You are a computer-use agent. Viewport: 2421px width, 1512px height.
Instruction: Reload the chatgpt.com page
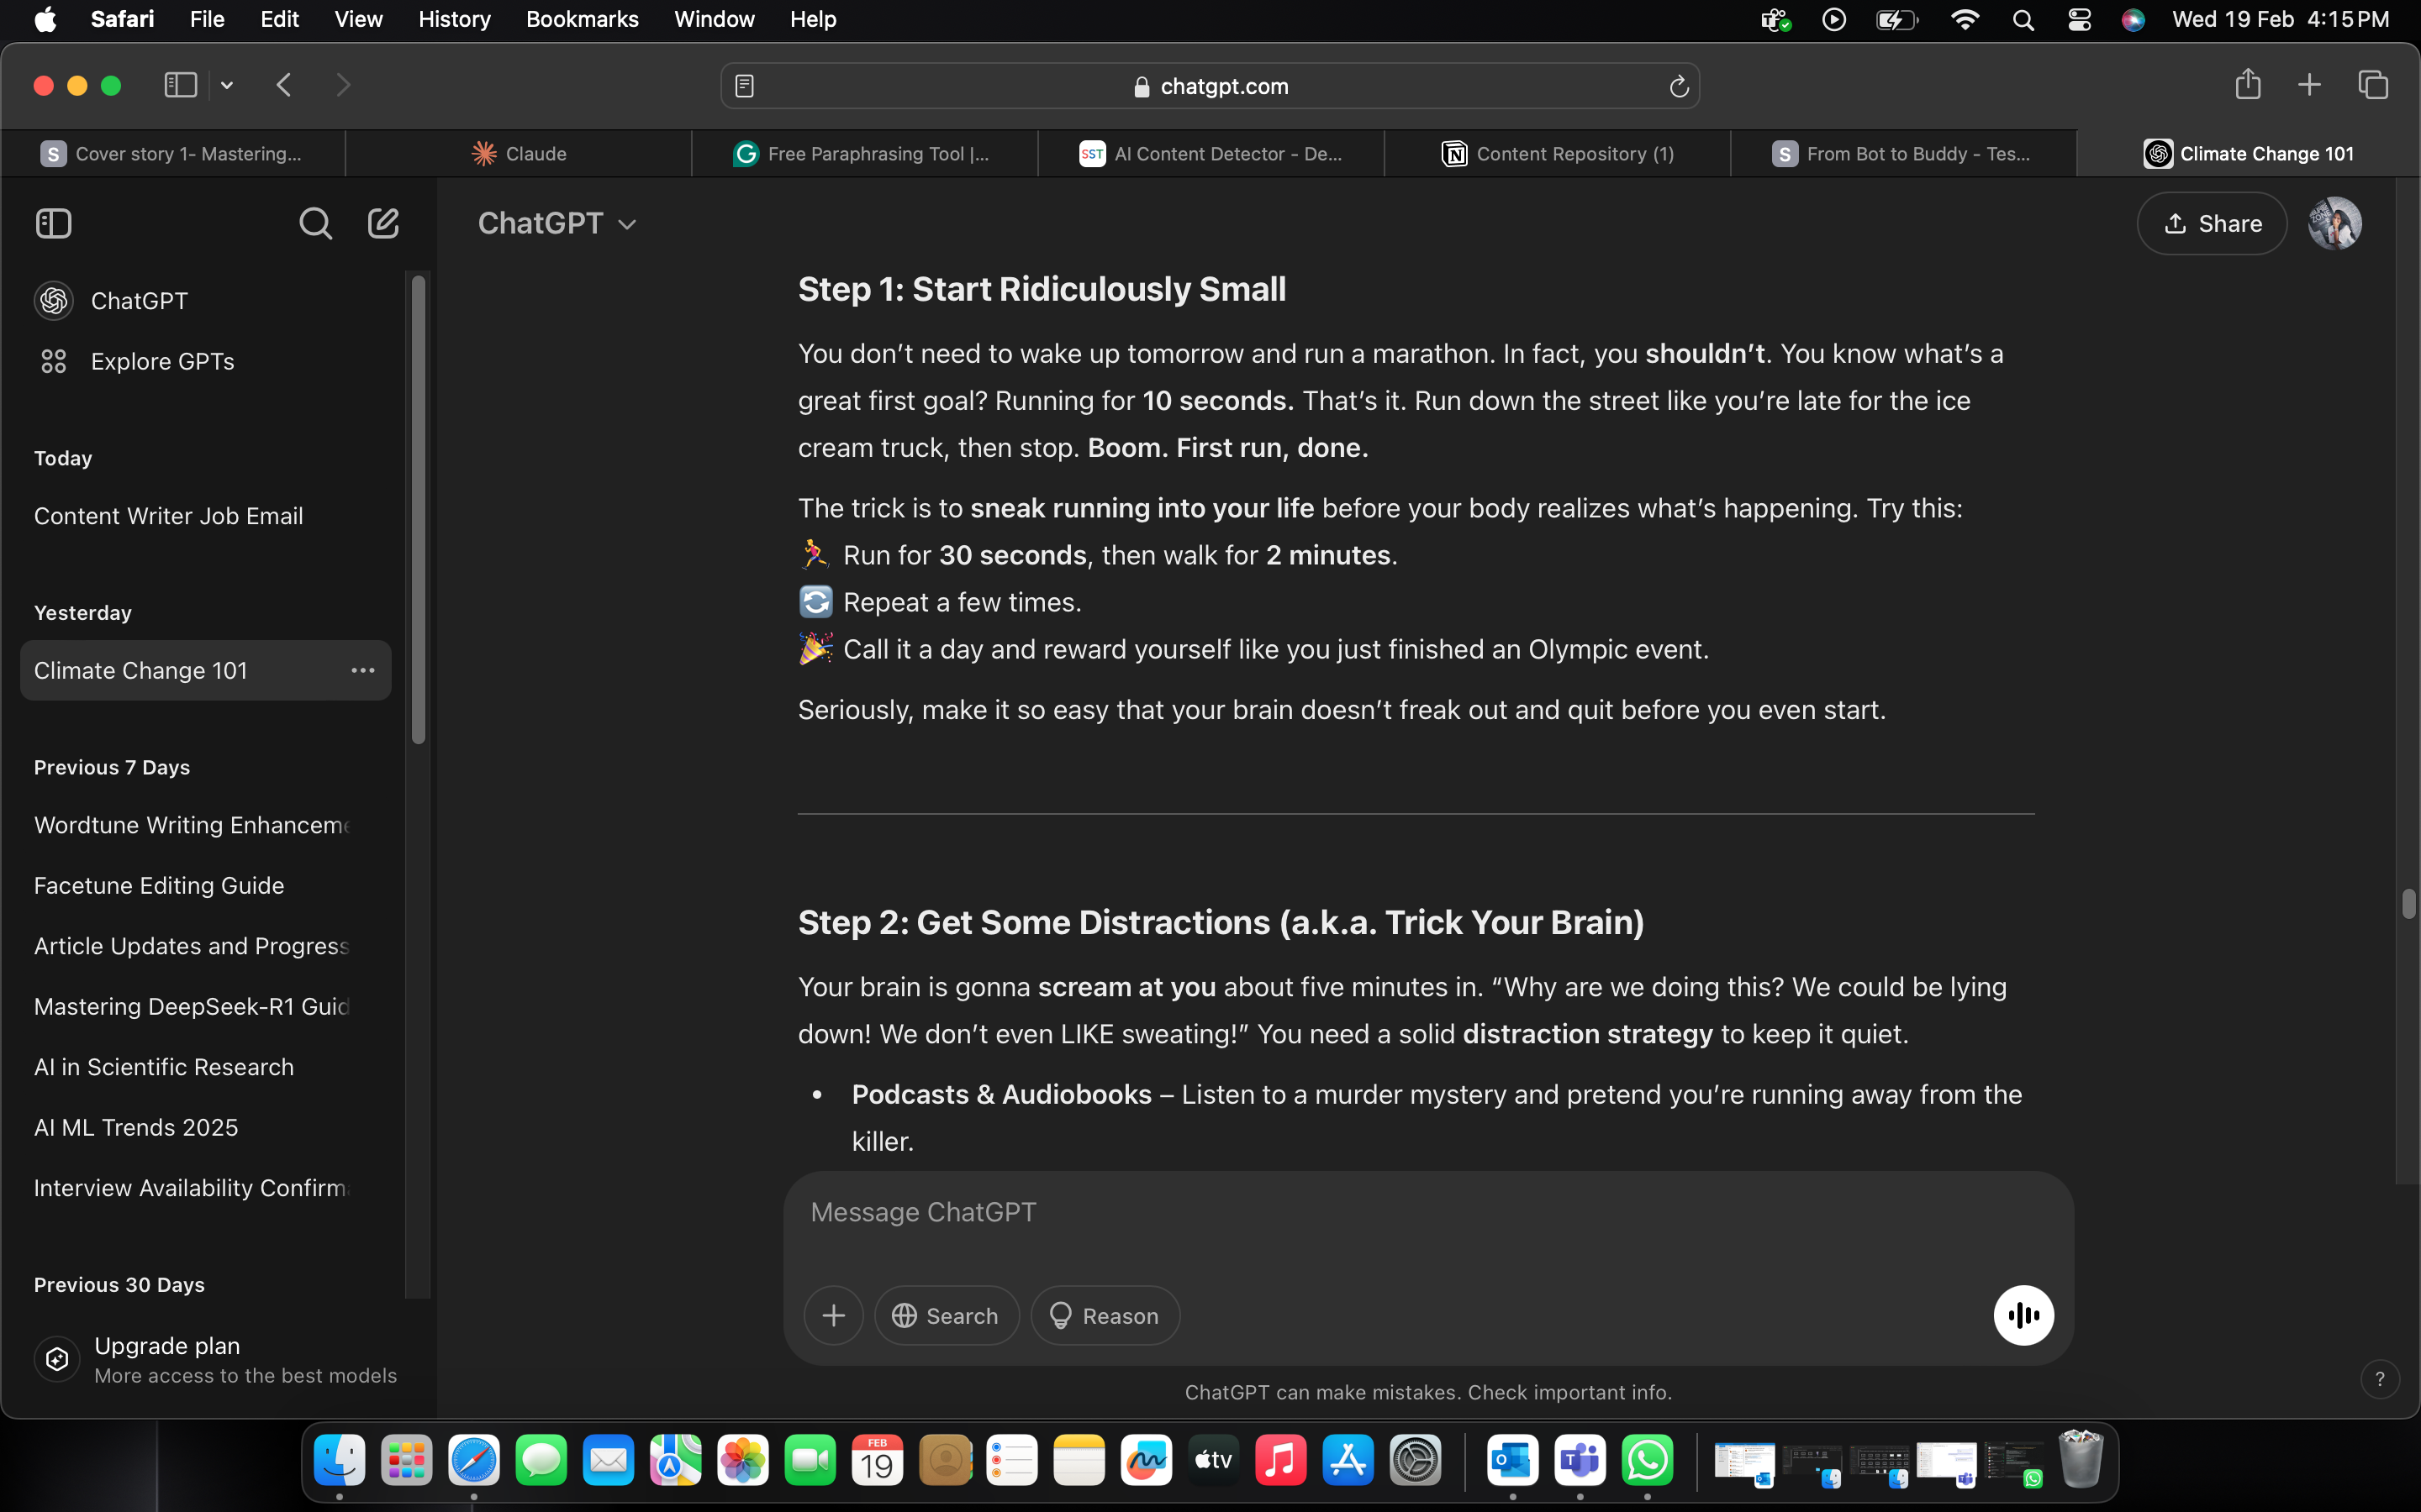pos(1679,86)
